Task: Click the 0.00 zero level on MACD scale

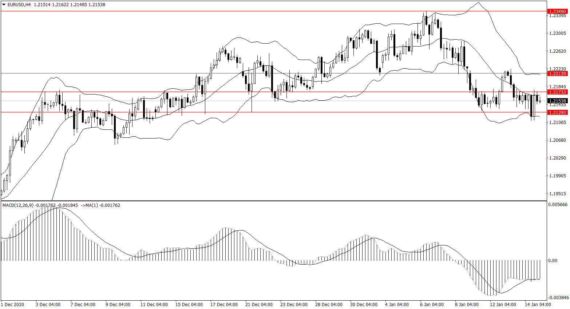Action: [553, 261]
